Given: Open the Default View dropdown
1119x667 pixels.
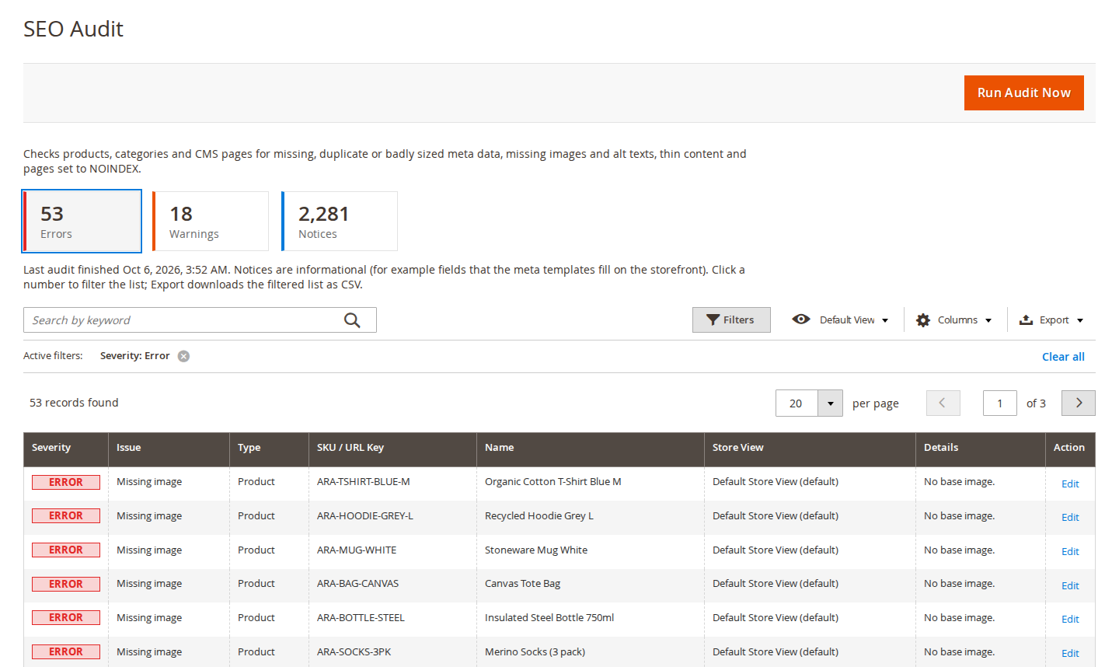Looking at the screenshot, I should coord(840,320).
